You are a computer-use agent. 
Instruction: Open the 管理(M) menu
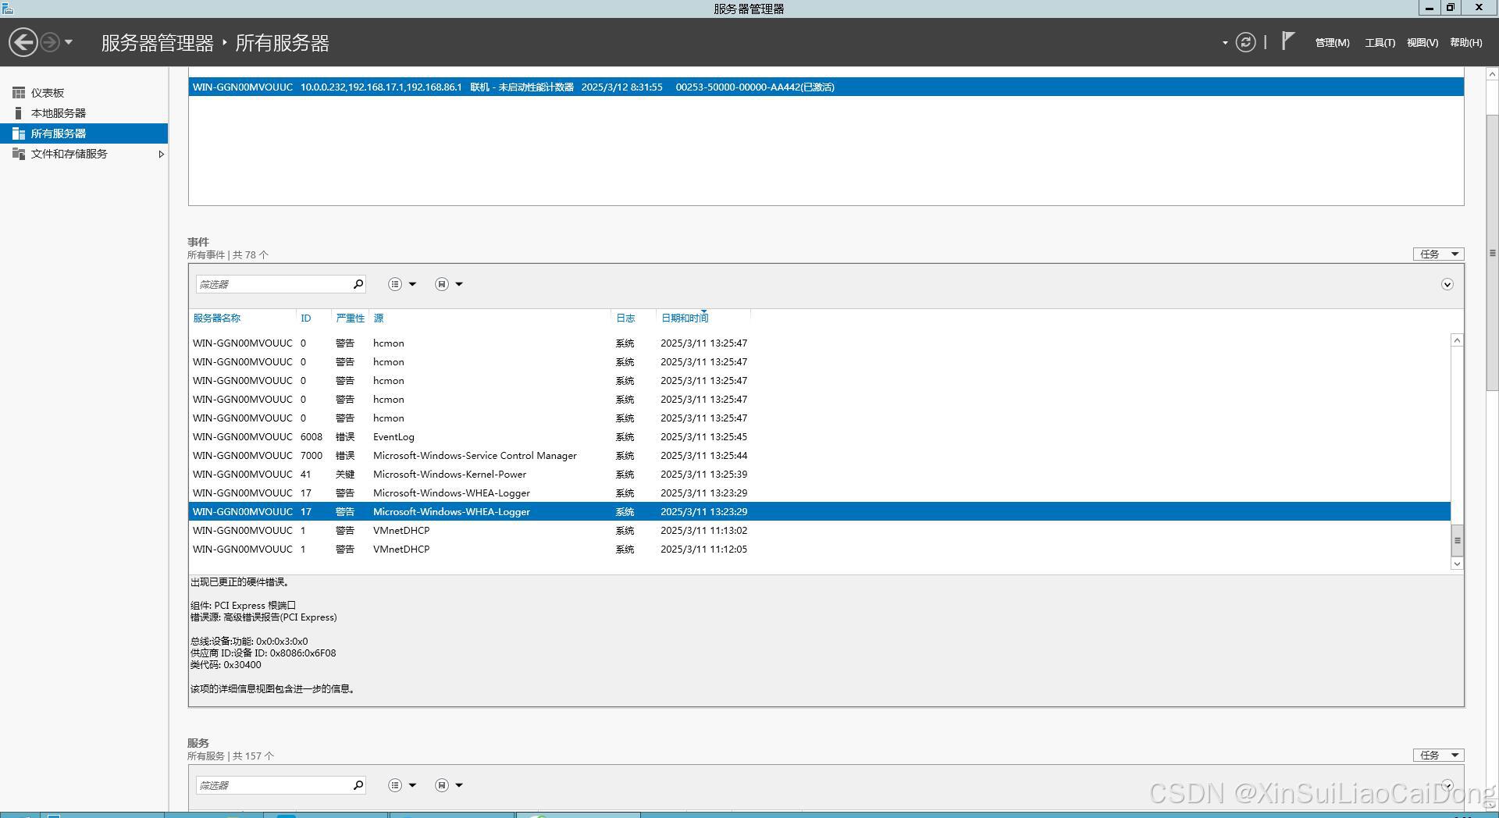pyautogui.click(x=1332, y=43)
